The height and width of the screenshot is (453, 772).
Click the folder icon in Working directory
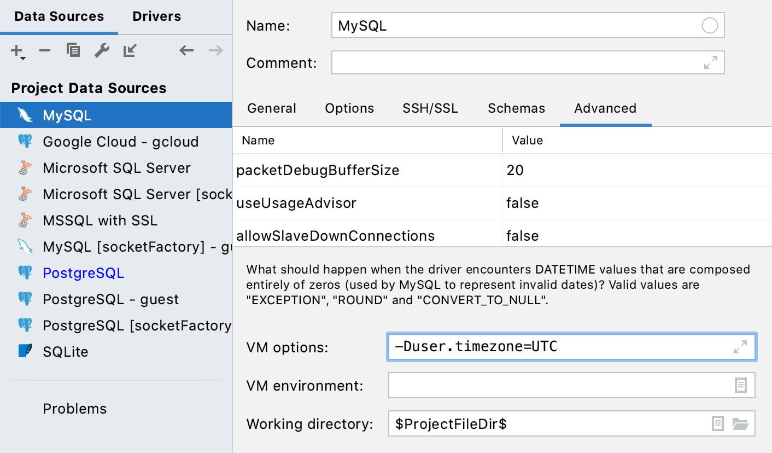740,423
